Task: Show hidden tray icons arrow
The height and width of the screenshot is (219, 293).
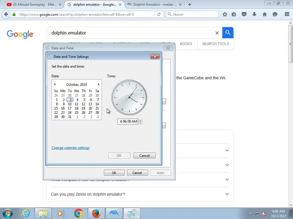Action: point(250,214)
